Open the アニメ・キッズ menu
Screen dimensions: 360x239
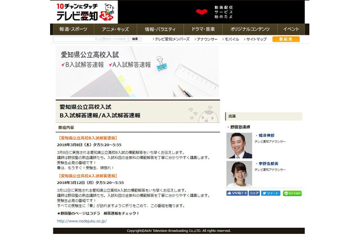point(115,29)
